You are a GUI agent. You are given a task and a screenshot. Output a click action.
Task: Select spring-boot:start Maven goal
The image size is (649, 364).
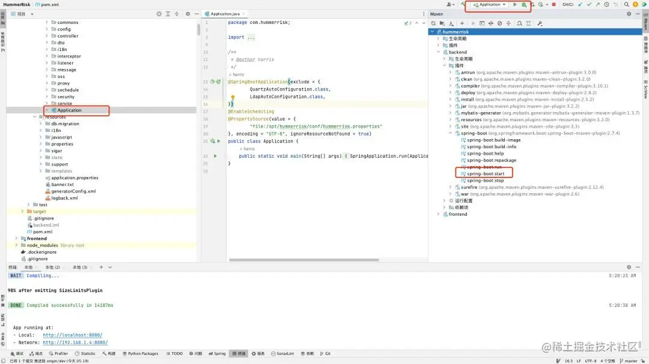coord(486,174)
